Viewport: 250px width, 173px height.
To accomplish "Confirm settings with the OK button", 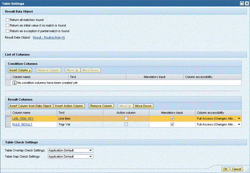I will 225,169.
